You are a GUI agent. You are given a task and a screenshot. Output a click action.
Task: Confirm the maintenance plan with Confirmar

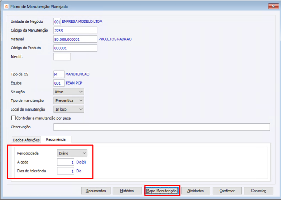[x=227, y=191]
